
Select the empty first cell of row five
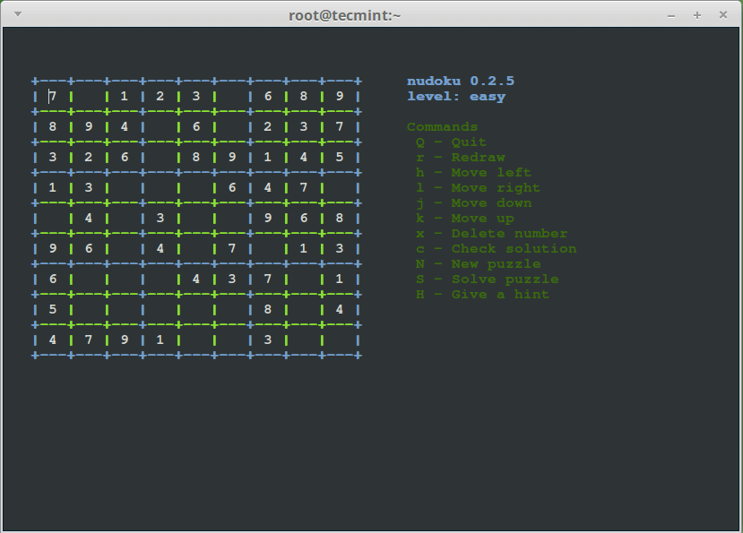(53, 218)
